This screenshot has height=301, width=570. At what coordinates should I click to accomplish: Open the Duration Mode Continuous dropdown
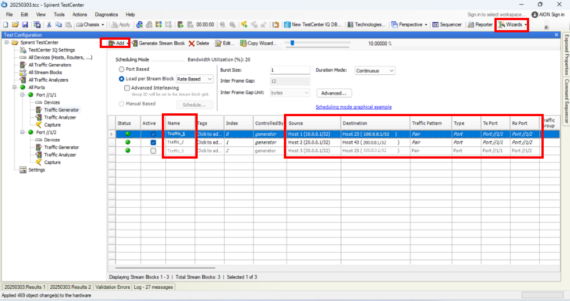375,71
